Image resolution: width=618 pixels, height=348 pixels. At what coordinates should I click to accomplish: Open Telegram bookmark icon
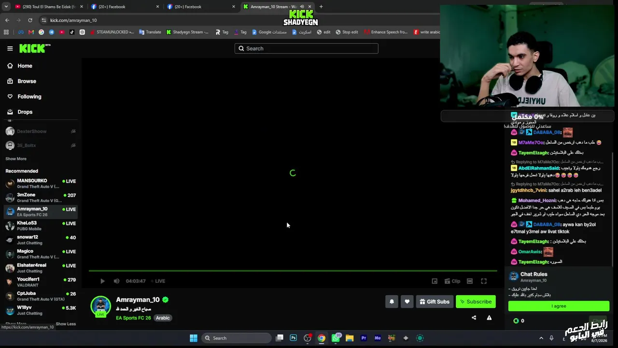(52, 32)
